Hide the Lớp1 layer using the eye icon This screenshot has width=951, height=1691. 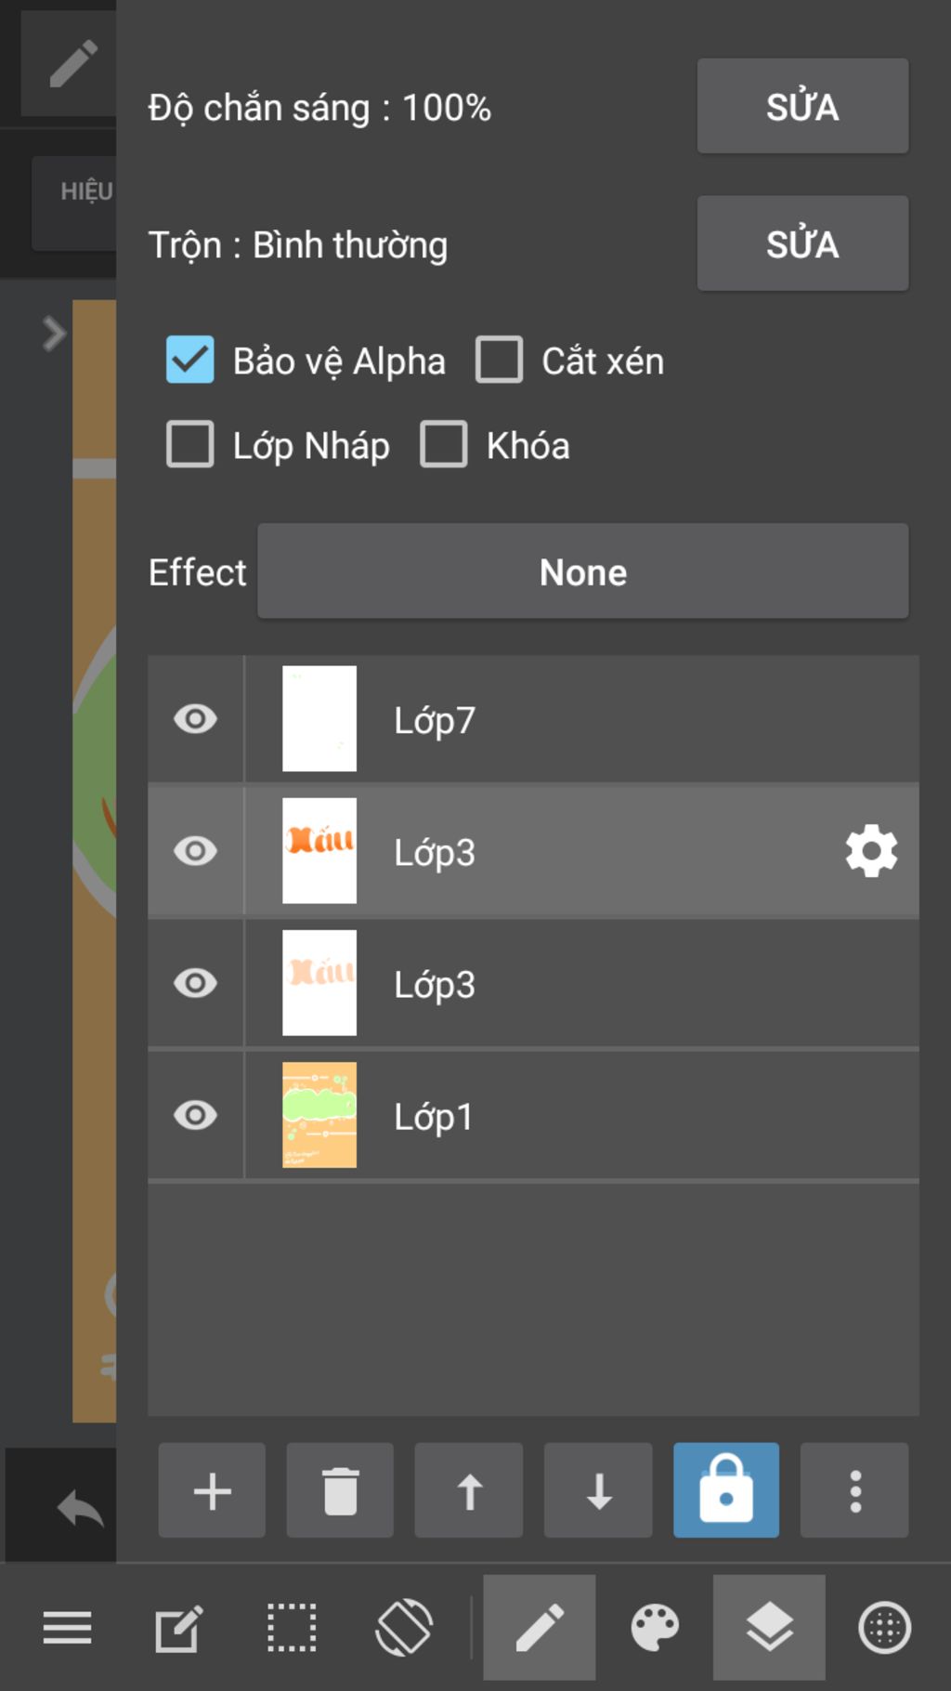(195, 1115)
